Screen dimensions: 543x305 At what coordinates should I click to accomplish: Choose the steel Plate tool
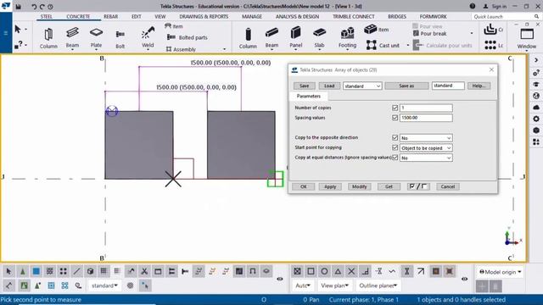[x=96, y=37]
